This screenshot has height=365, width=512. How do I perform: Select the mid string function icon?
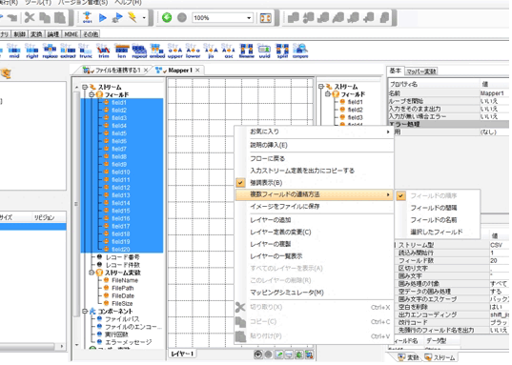14,51
